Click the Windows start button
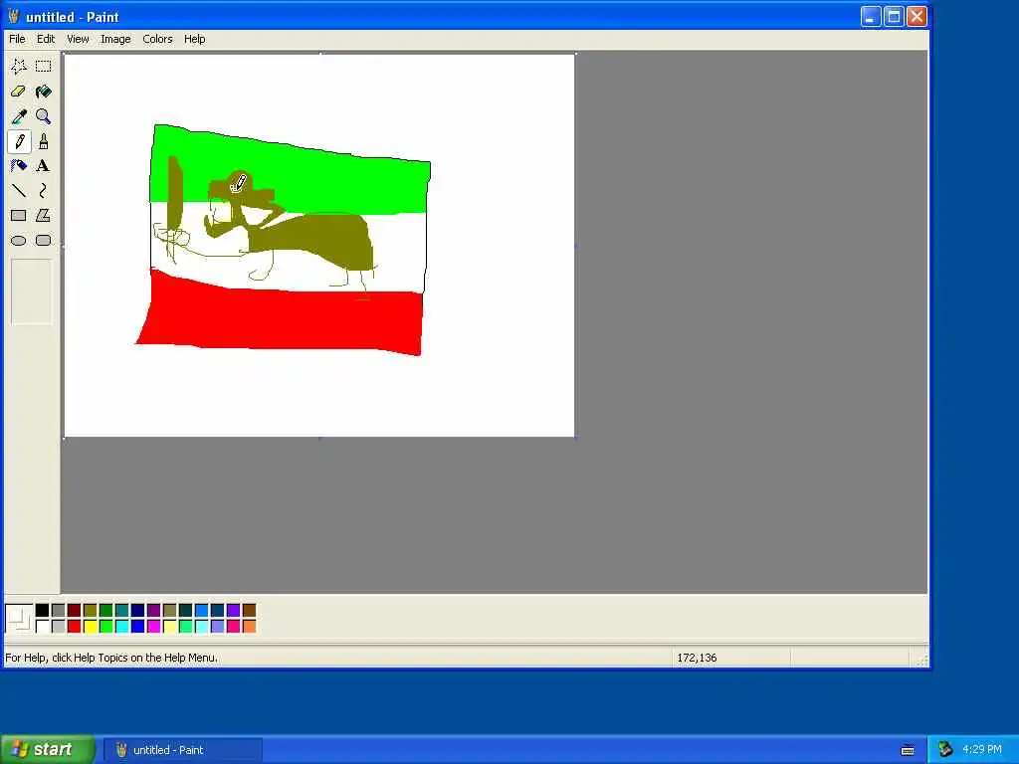The height and width of the screenshot is (764, 1019). coord(48,750)
